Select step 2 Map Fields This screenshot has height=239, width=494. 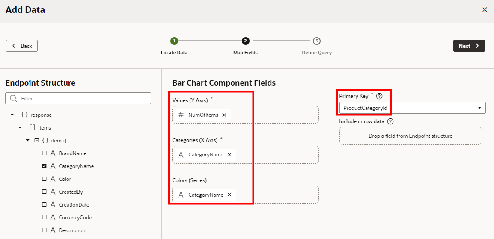pos(245,41)
